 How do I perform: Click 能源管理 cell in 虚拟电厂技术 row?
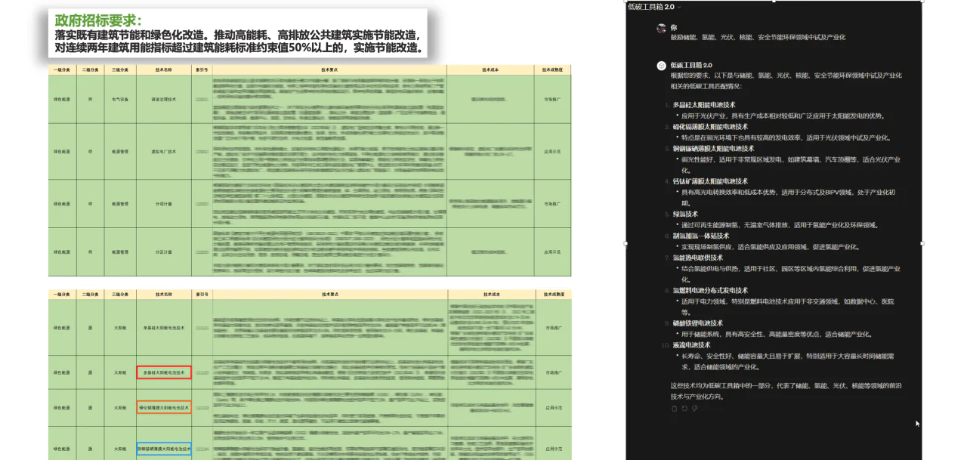[121, 151]
